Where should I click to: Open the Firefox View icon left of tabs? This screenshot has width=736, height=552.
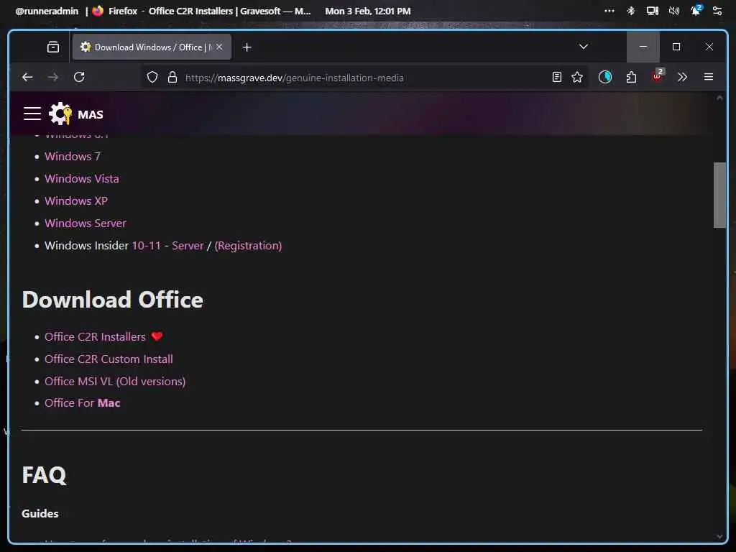click(x=53, y=47)
